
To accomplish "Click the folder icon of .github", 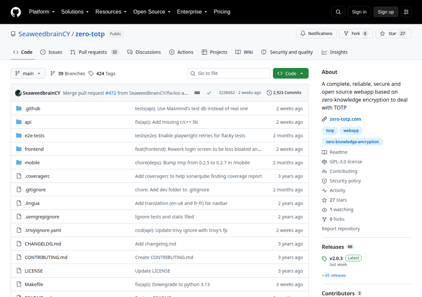I will [x=19, y=108].
